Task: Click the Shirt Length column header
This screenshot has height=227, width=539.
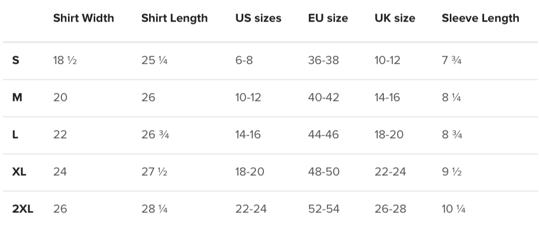Action: tap(174, 19)
